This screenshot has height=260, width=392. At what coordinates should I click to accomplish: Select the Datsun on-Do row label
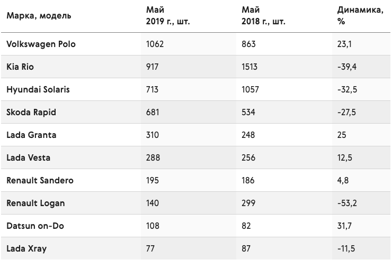35,226
